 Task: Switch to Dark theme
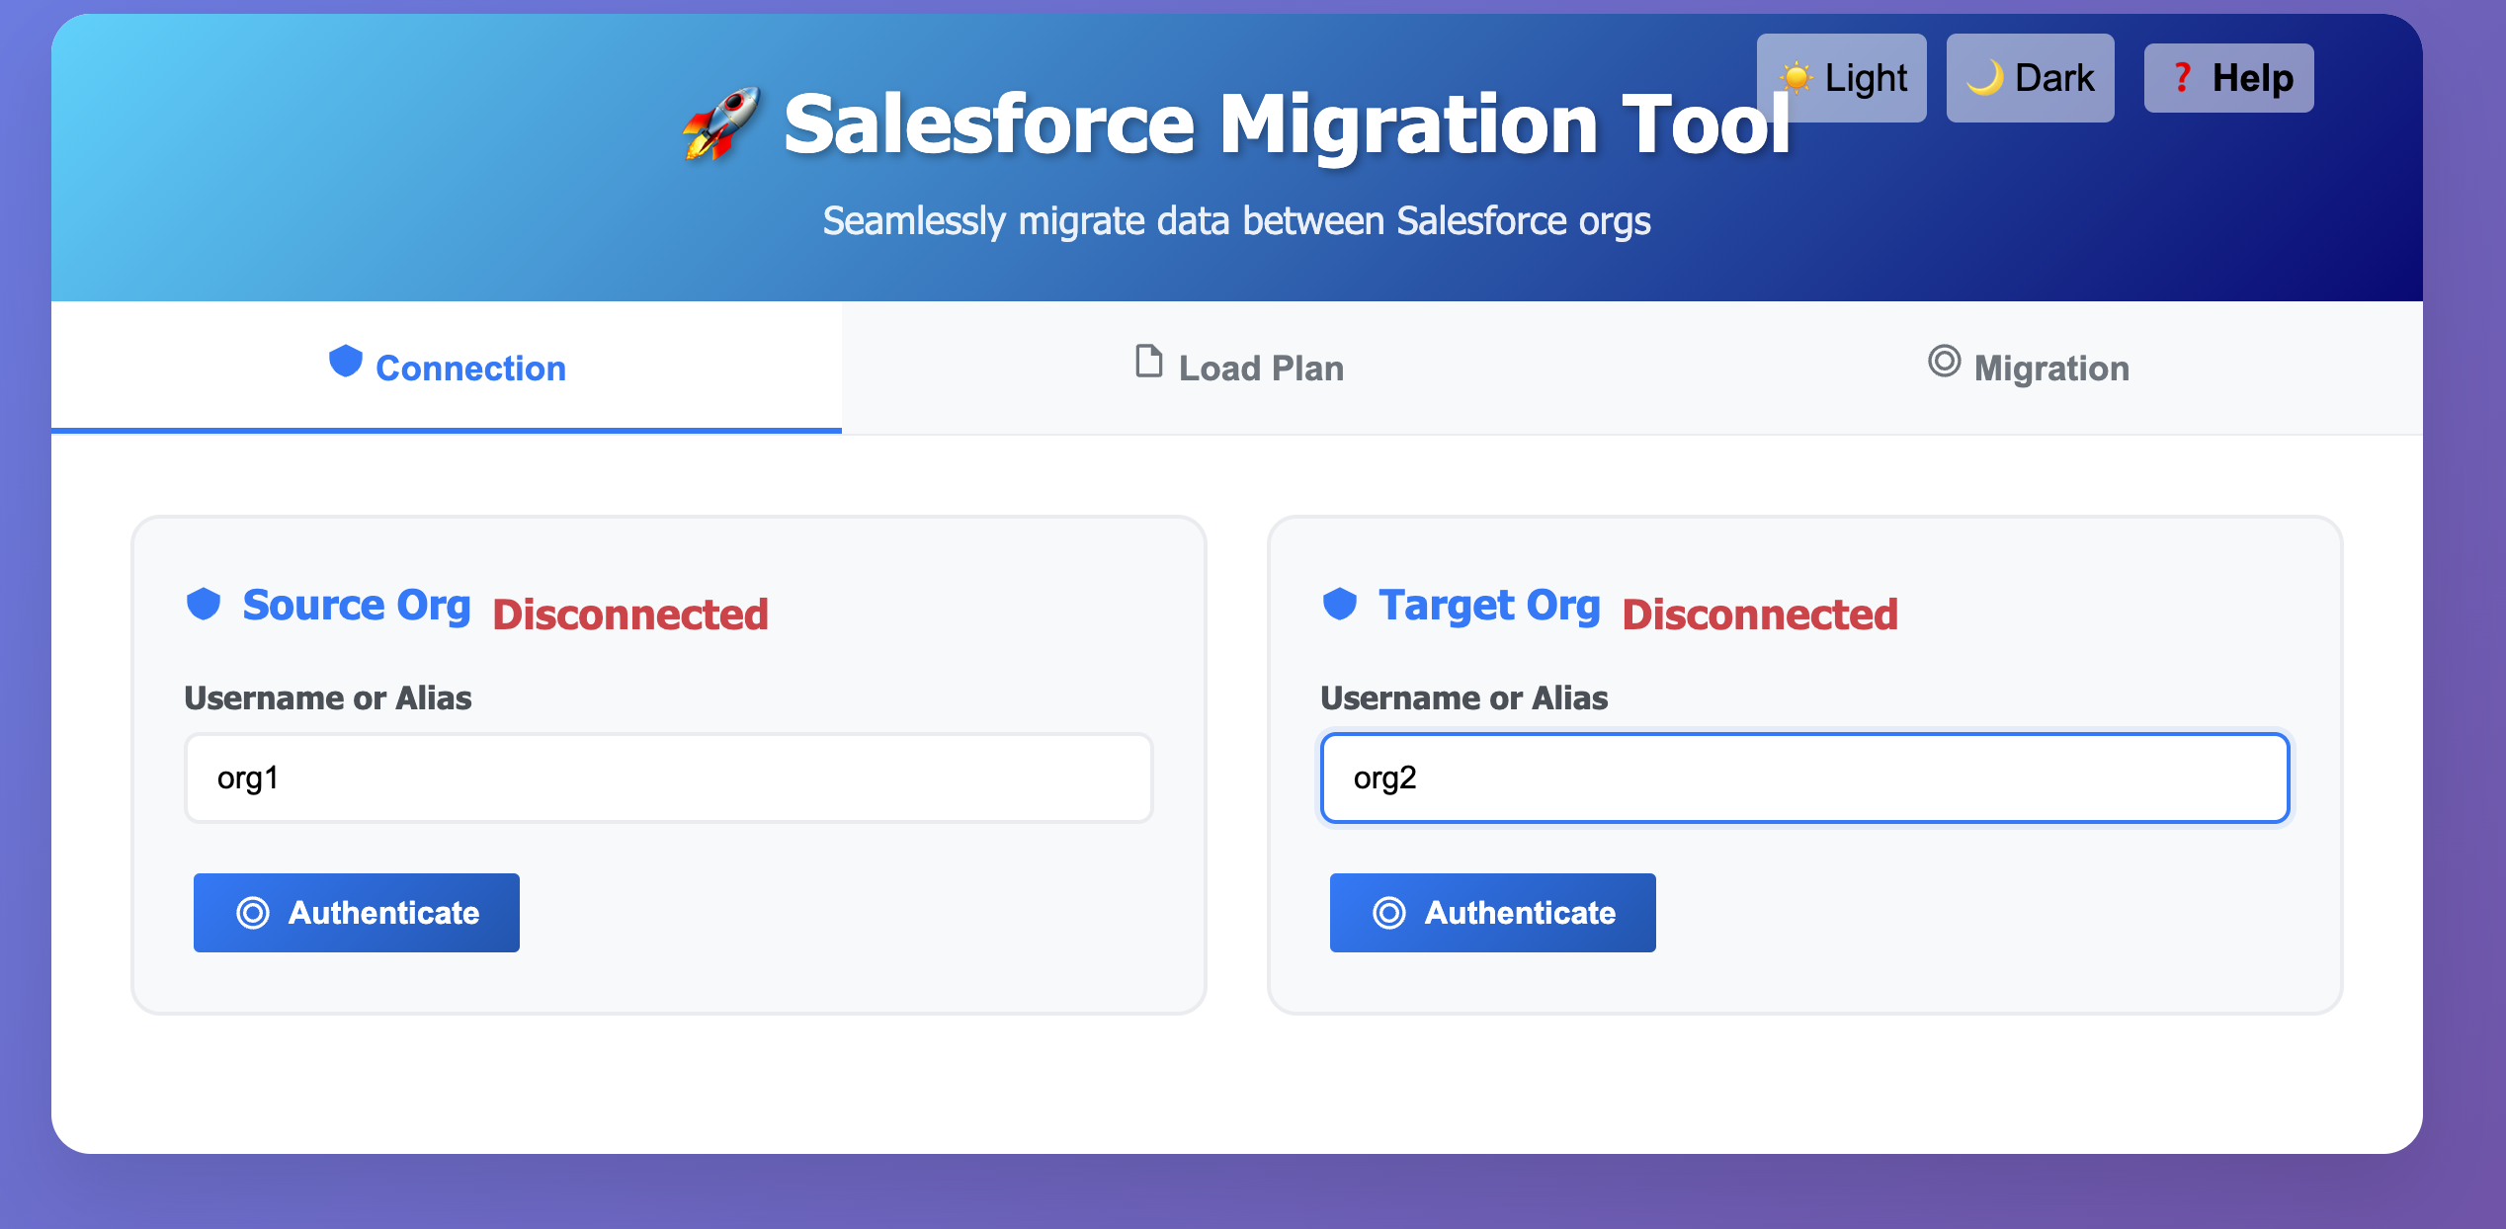point(2031,78)
